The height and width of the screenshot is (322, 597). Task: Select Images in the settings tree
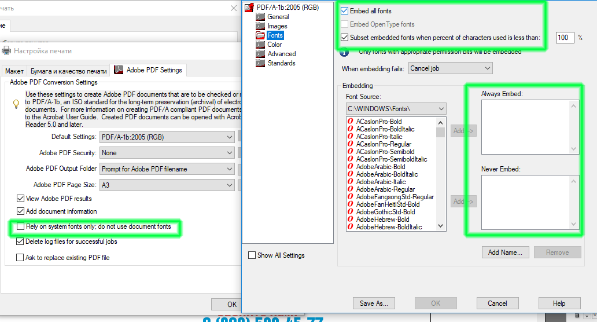(x=277, y=26)
